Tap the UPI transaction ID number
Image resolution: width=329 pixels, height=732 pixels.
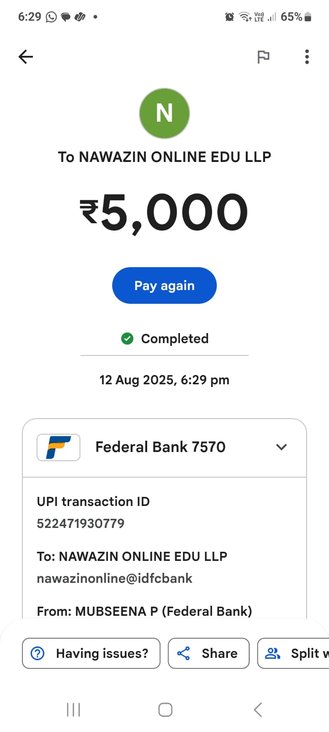pyautogui.click(x=80, y=523)
